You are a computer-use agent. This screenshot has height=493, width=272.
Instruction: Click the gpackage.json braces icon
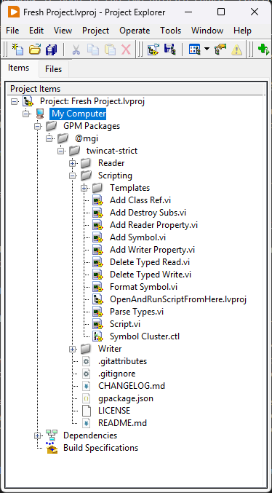86,398
